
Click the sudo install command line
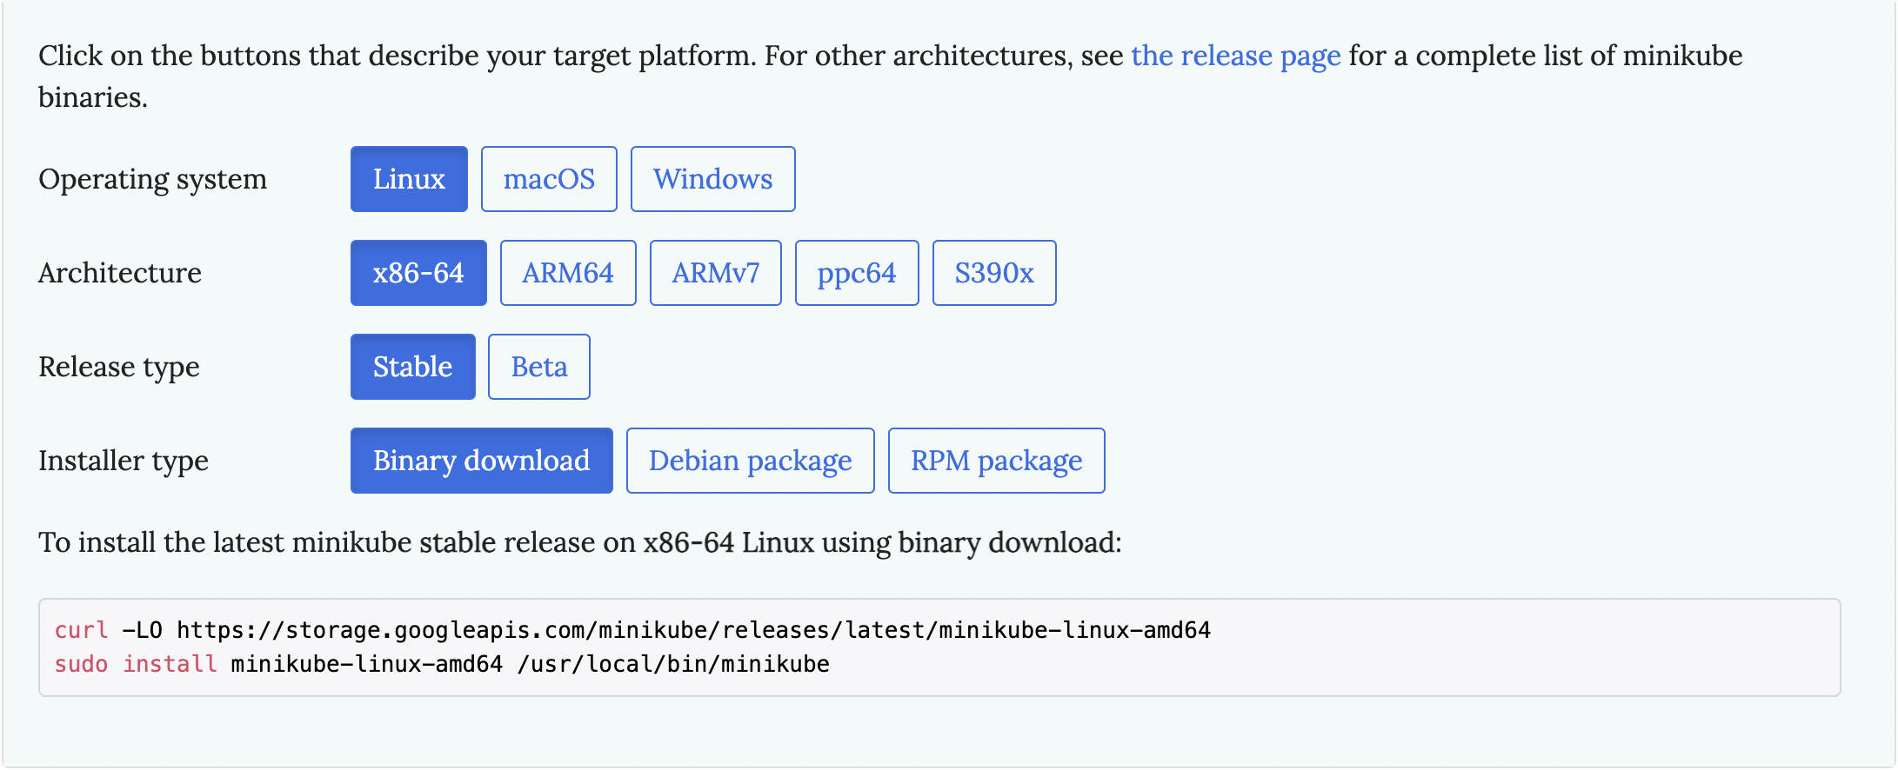click(442, 664)
